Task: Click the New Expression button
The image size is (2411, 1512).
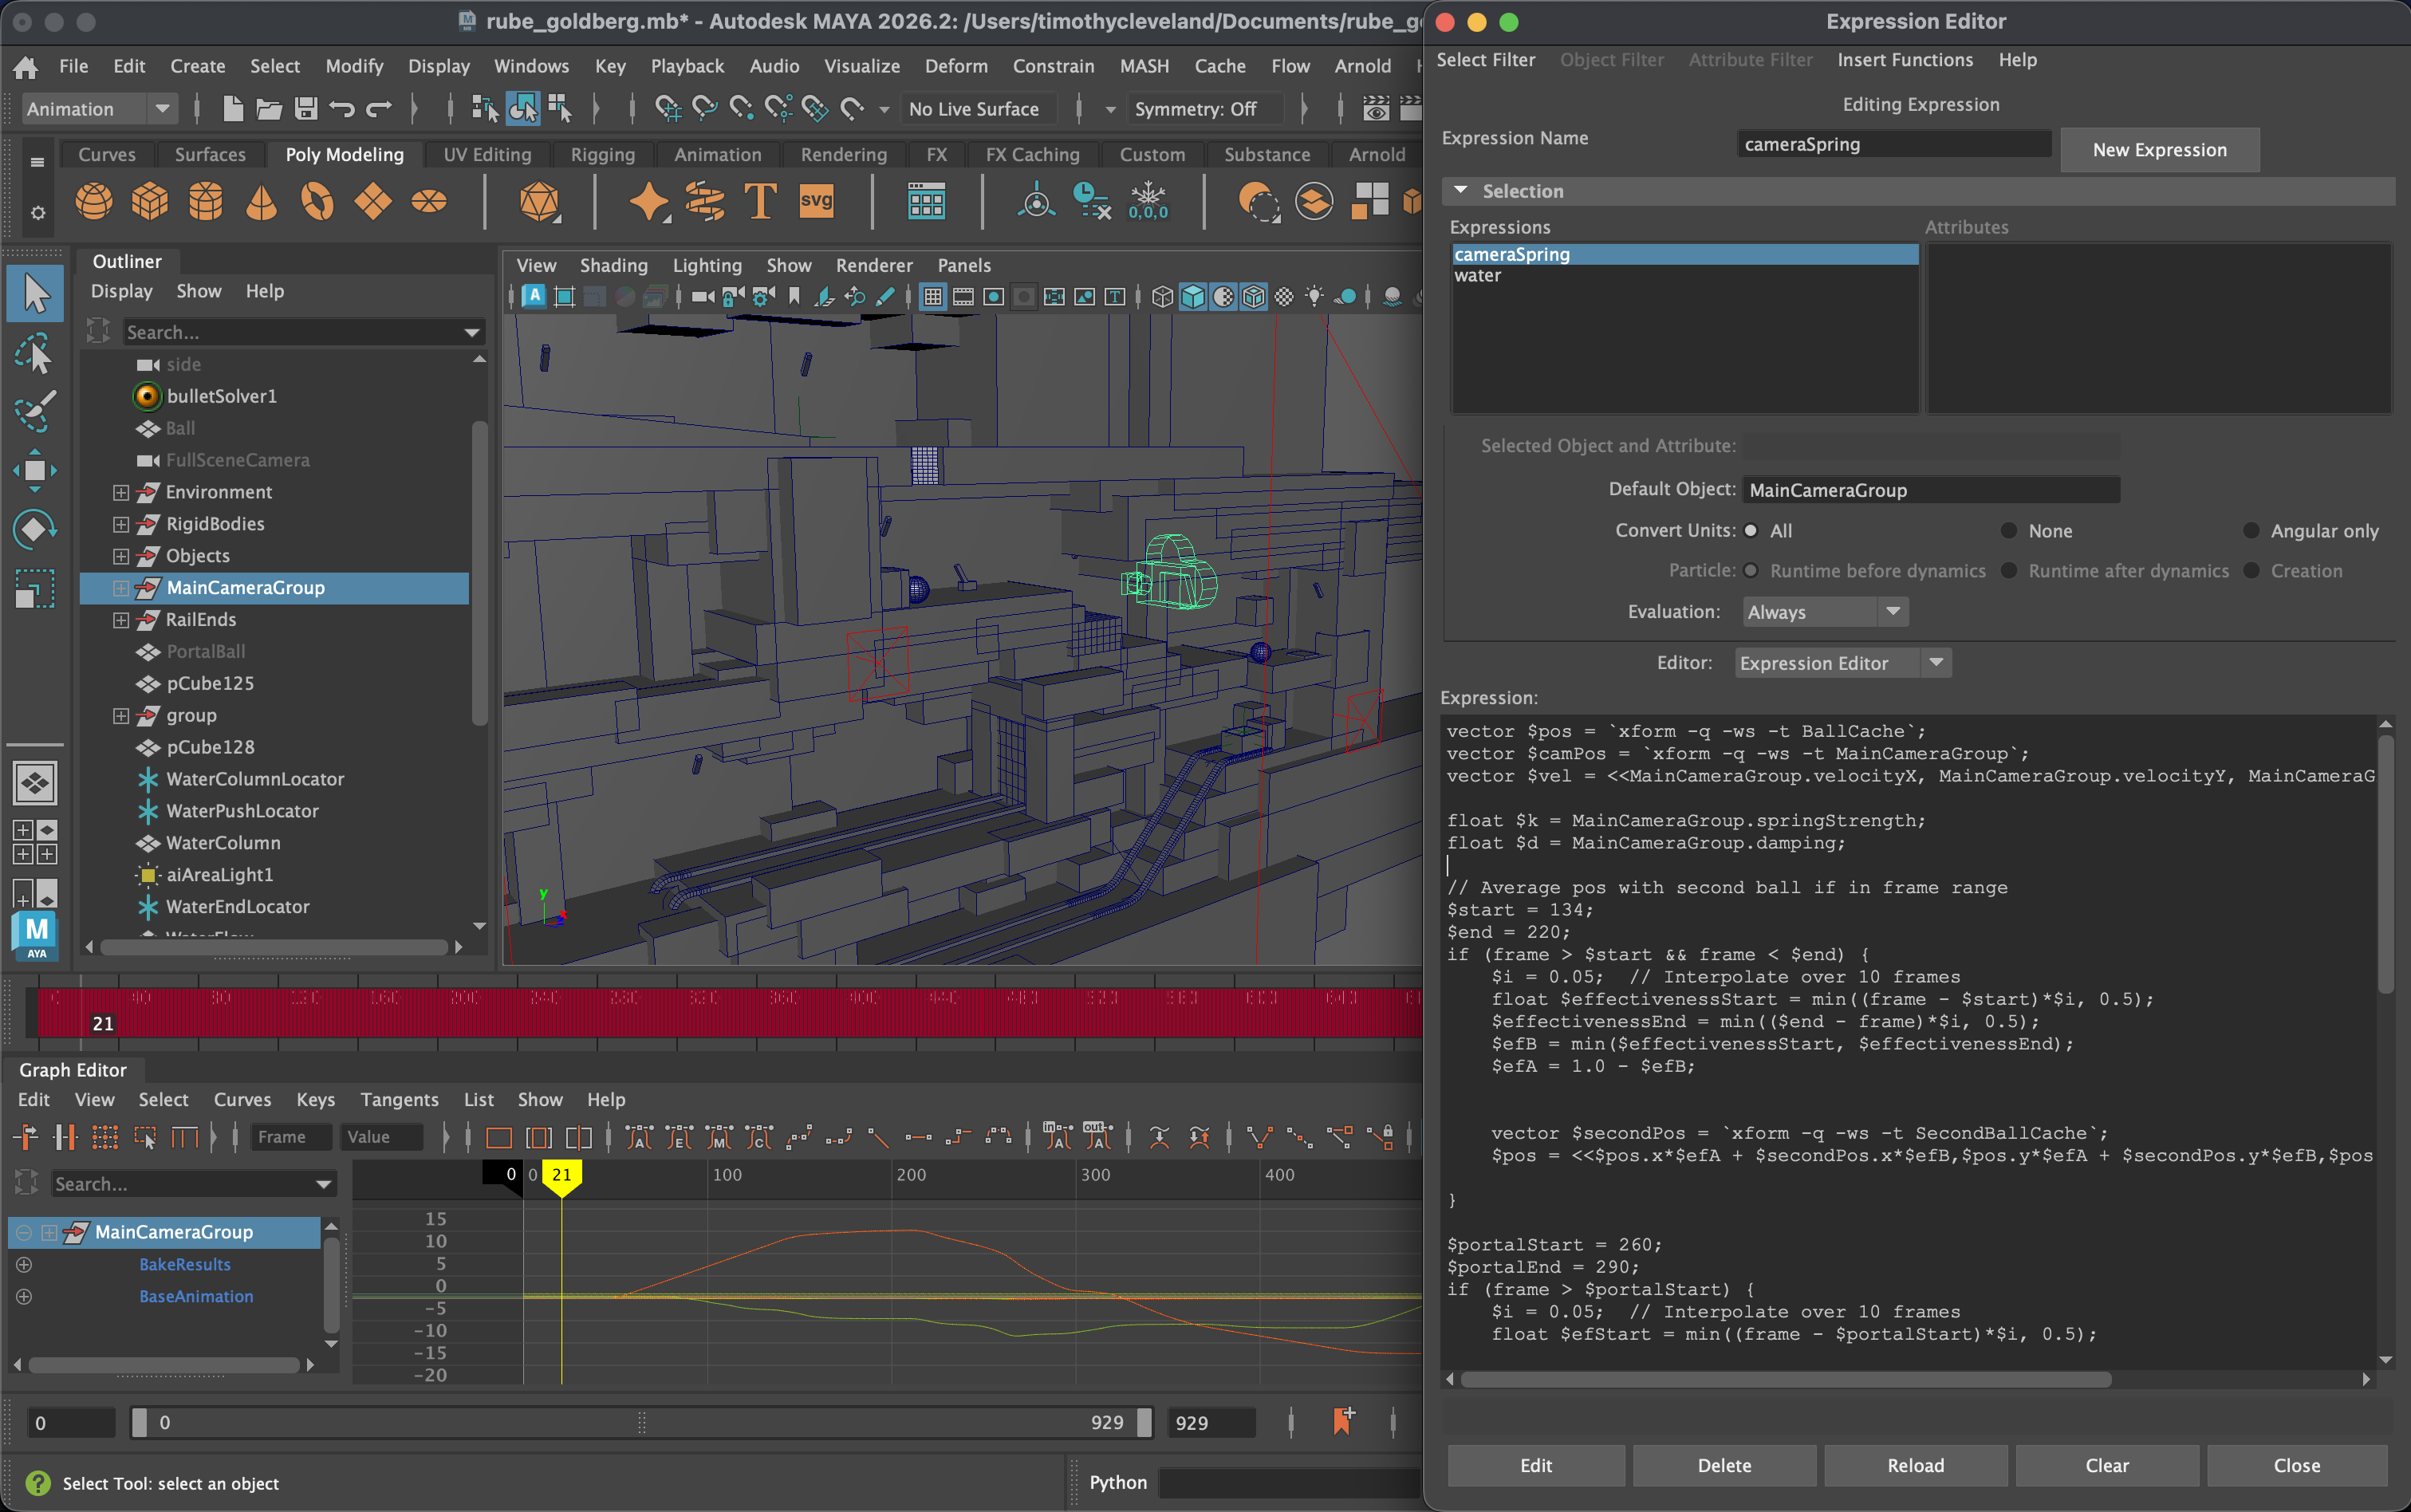Action: pyautogui.click(x=2159, y=150)
